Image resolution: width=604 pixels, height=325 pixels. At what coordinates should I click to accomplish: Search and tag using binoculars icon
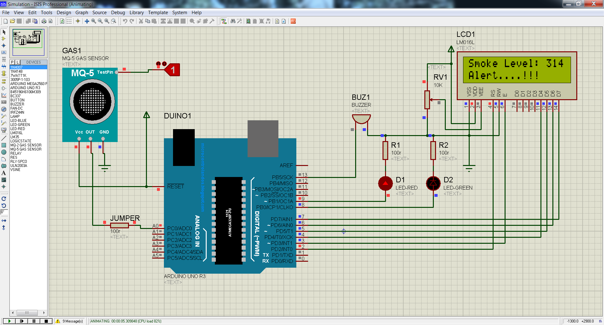coord(233,21)
